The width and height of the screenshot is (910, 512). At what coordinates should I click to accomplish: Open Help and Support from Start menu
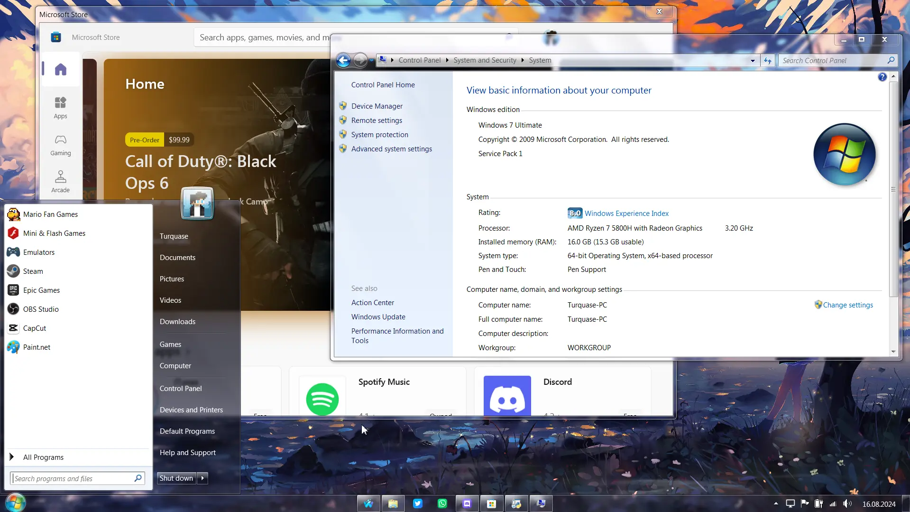[188, 453]
